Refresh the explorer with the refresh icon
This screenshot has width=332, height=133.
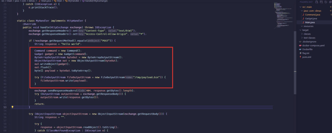point(326,2)
